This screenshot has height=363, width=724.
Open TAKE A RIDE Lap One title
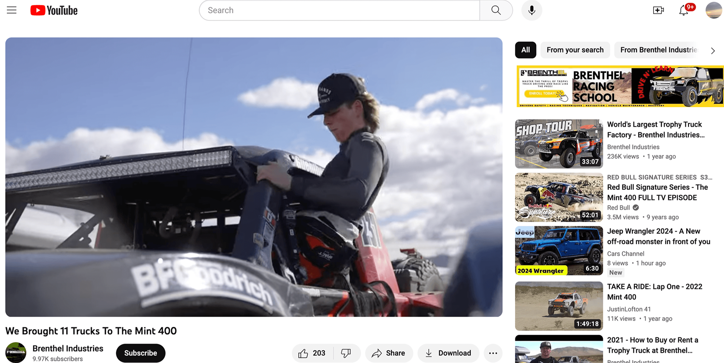655,292
